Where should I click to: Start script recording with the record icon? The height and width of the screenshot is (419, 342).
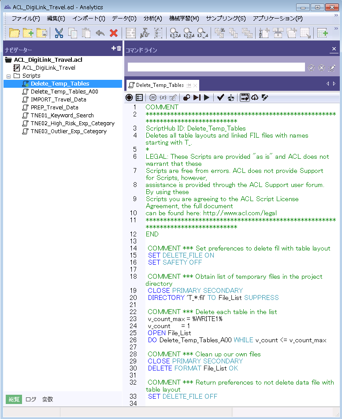129,97
